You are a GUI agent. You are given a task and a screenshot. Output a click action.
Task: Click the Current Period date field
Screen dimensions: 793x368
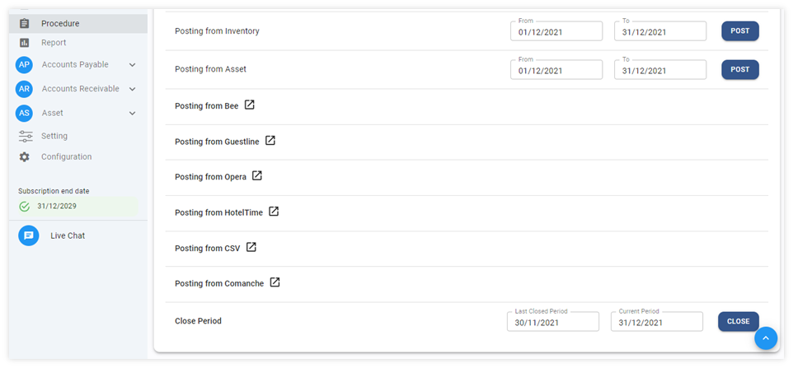click(x=656, y=323)
